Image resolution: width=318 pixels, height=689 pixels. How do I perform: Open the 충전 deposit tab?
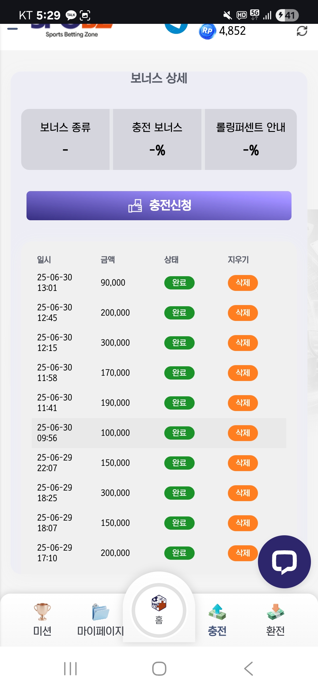[217, 619]
